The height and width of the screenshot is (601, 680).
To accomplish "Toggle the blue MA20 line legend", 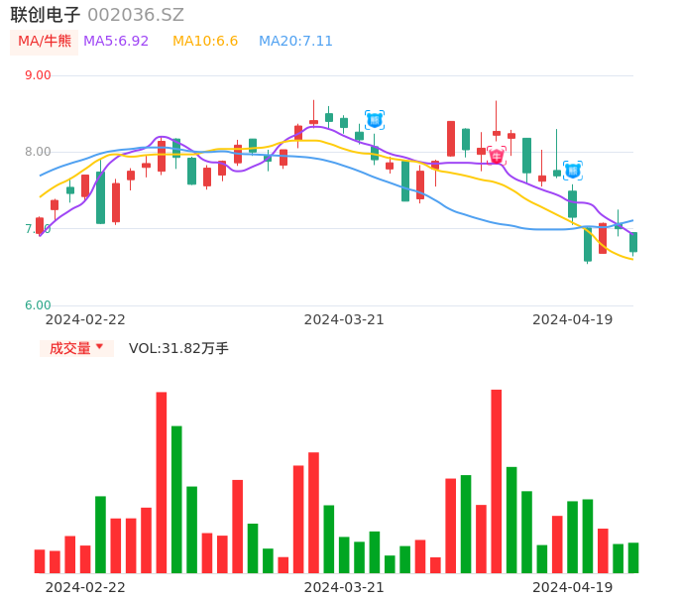I will 295,42.
